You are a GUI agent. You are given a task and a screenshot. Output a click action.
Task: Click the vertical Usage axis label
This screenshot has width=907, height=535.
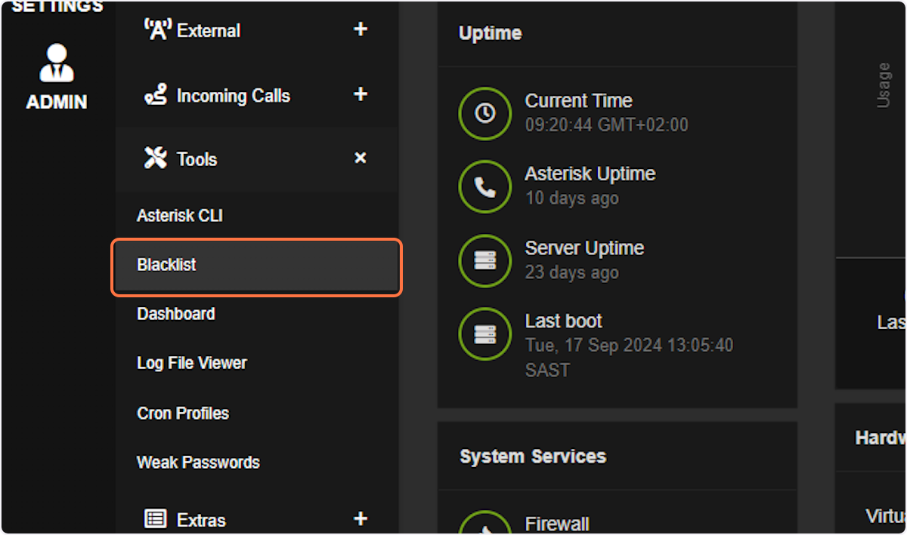pyautogui.click(x=883, y=85)
